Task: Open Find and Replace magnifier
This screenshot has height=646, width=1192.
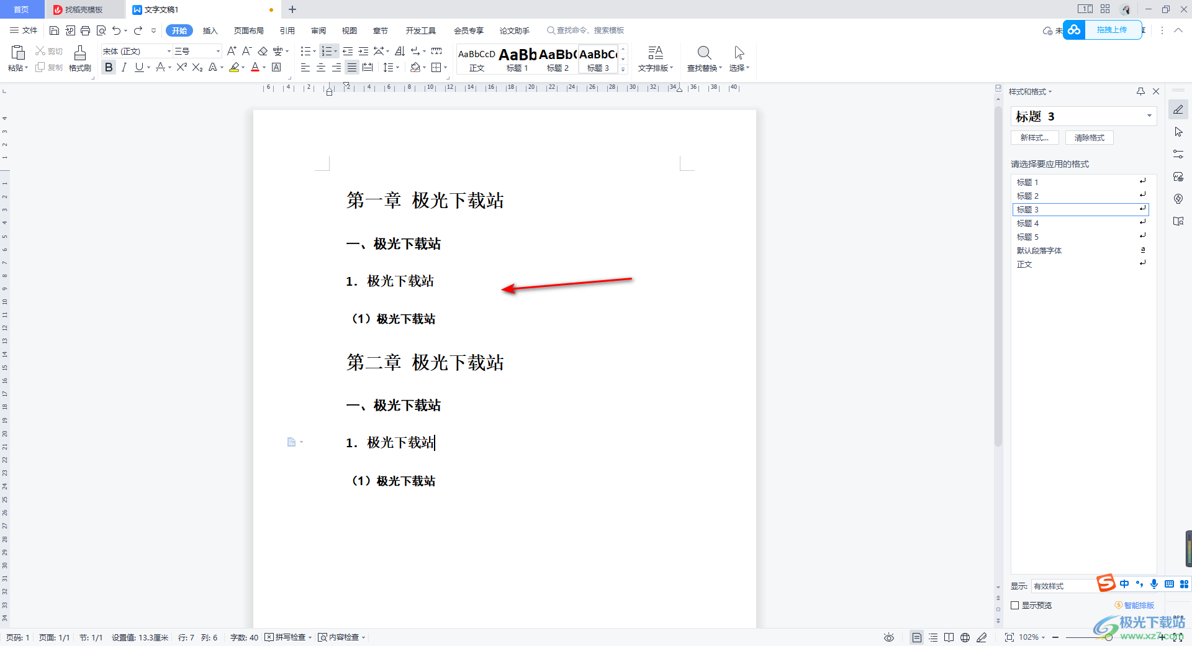Action: [x=704, y=53]
